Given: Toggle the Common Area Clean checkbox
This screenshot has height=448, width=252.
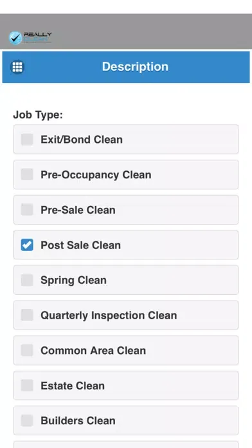Looking at the screenshot, I should [x=27, y=350].
